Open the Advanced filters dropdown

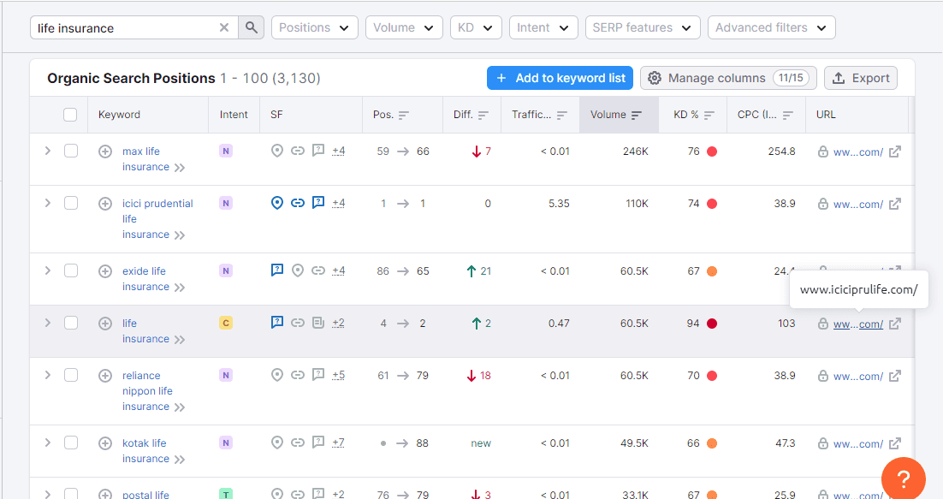pyautogui.click(x=772, y=27)
